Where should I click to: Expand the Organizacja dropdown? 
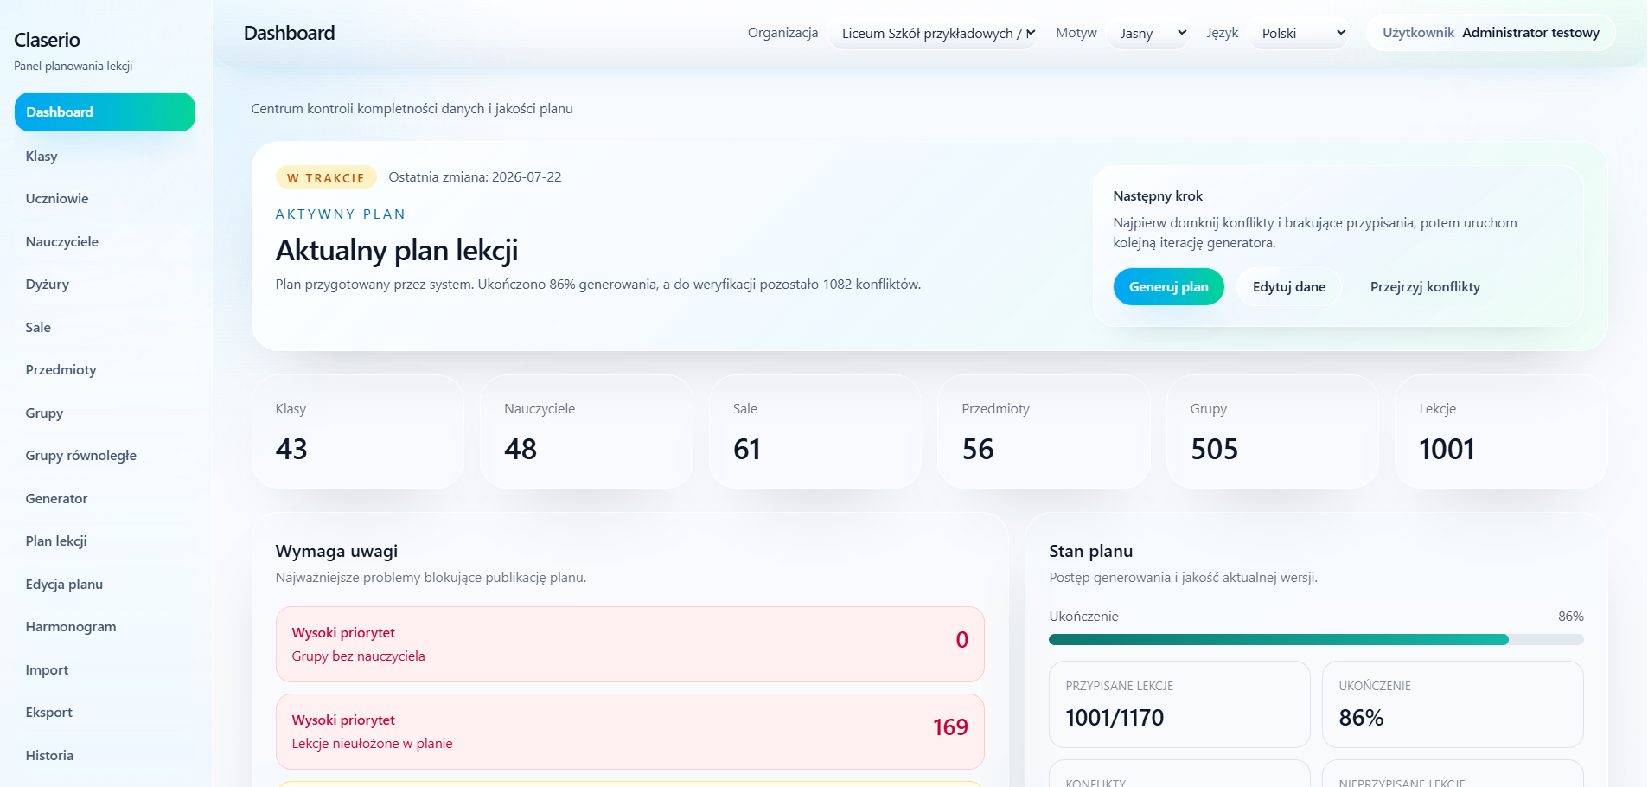pos(934,33)
